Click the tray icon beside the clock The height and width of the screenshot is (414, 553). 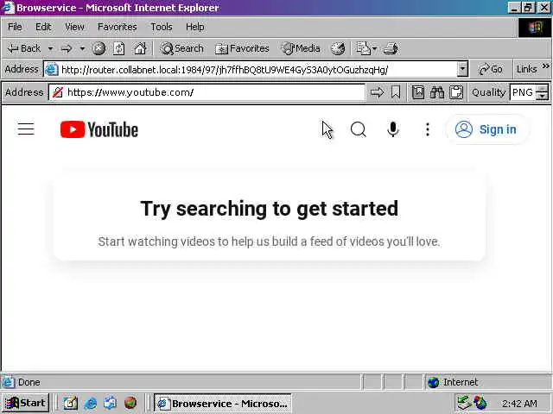click(x=480, y=403)
